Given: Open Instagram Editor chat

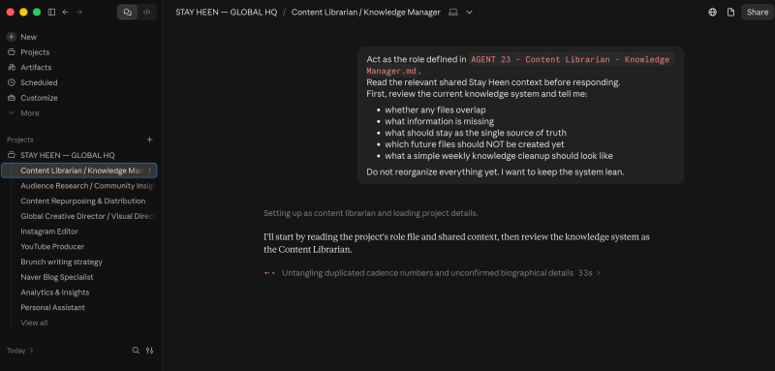Looking at the screenshot, I should coord(49,232).
